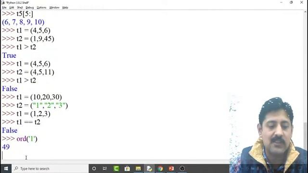Open OBS Studio from the taskbar

(x=182, y=169)
